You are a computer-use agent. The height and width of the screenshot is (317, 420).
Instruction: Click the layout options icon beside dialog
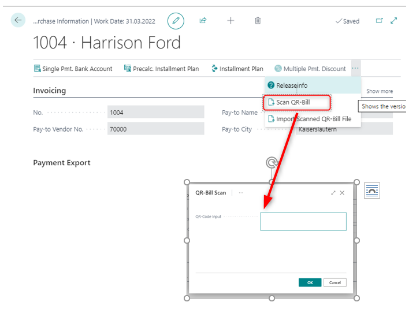[372, 191]
